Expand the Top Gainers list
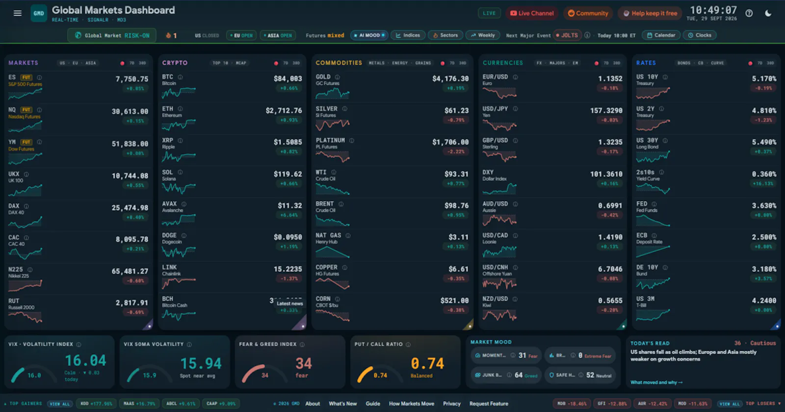The image size is (785, 412). tap(23, 404)
